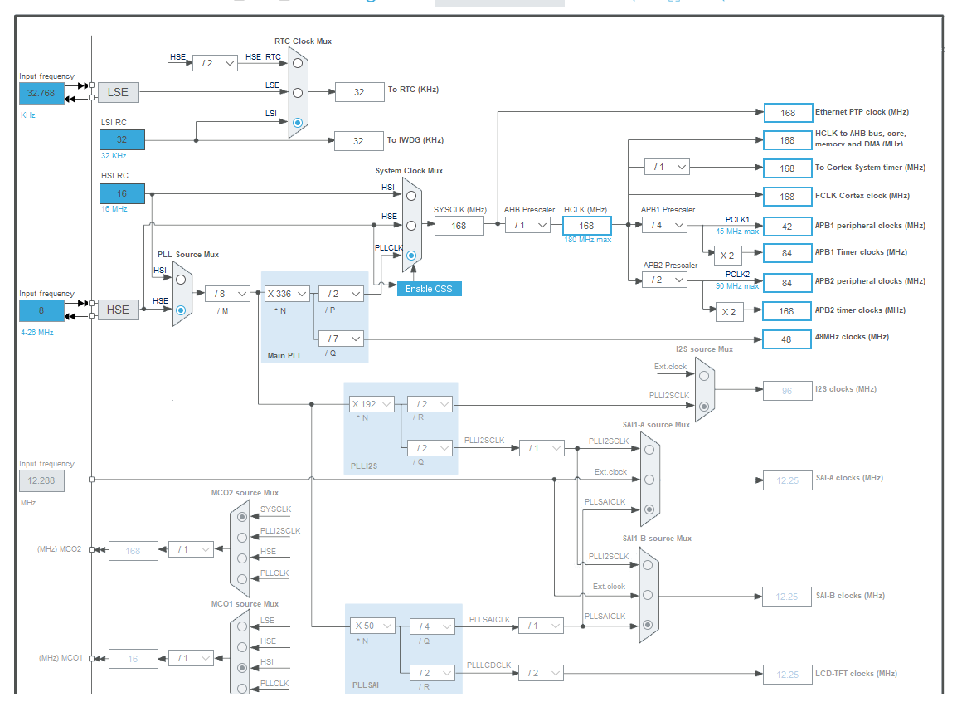
Task: Edit the LSE input frequency 32.768 field
Action: click(x=40, y=93)
